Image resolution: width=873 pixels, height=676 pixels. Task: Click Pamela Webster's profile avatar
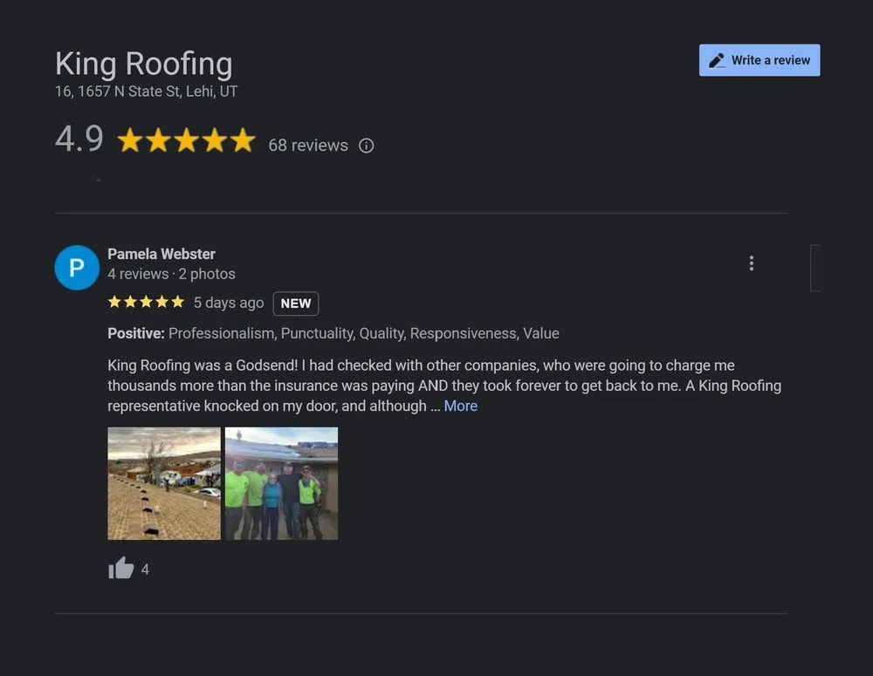pos(77,268)
